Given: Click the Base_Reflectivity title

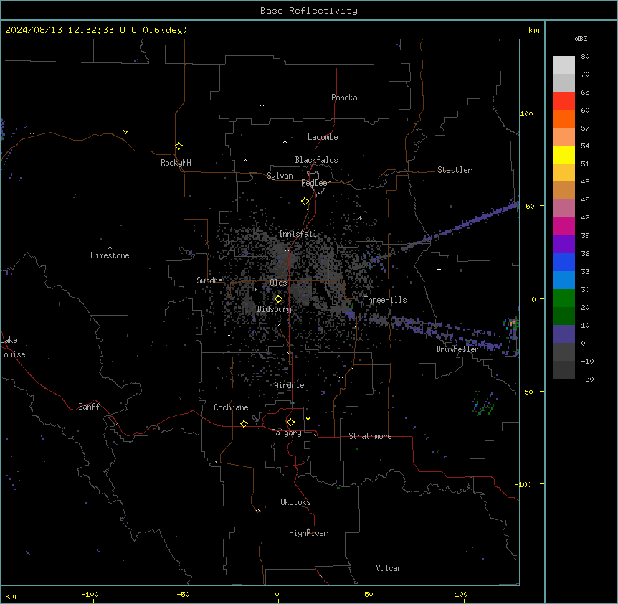Looking at the screenshot, I should (x=309, y=11).
